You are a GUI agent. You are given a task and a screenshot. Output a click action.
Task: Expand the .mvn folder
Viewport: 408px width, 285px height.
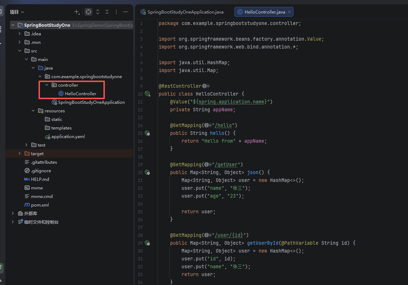(20, 42)
